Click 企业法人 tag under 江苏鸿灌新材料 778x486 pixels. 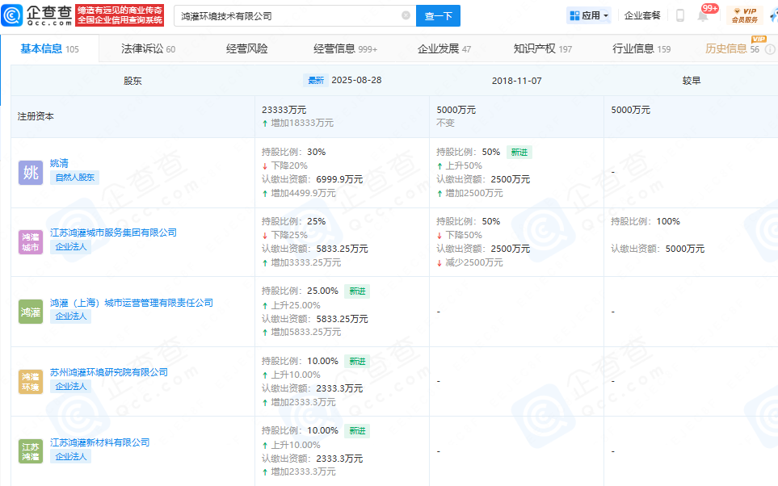[70, 457]
